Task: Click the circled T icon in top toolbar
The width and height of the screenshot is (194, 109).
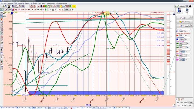Action: 42,6
